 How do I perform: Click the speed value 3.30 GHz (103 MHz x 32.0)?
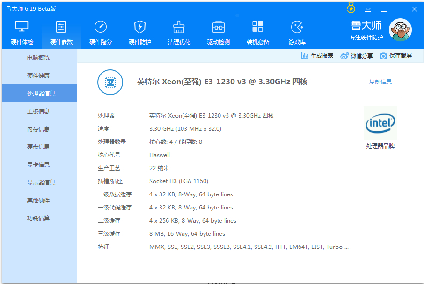[x=185, y=128]
